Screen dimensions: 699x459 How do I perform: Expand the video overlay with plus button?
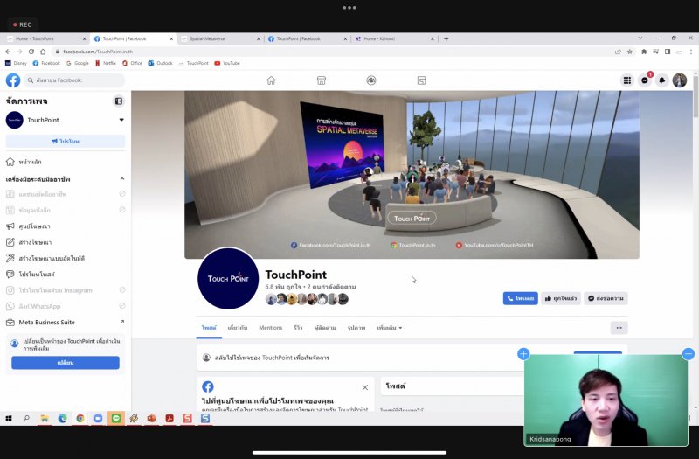pyautogui.click(x=523, y=354)
